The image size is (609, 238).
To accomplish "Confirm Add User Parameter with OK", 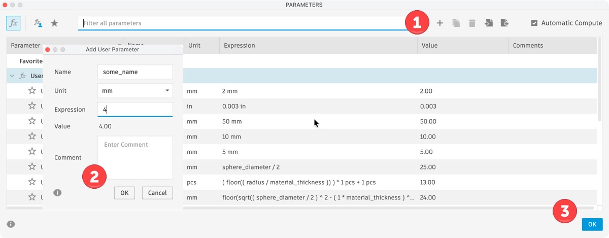I will pos(124,193).
